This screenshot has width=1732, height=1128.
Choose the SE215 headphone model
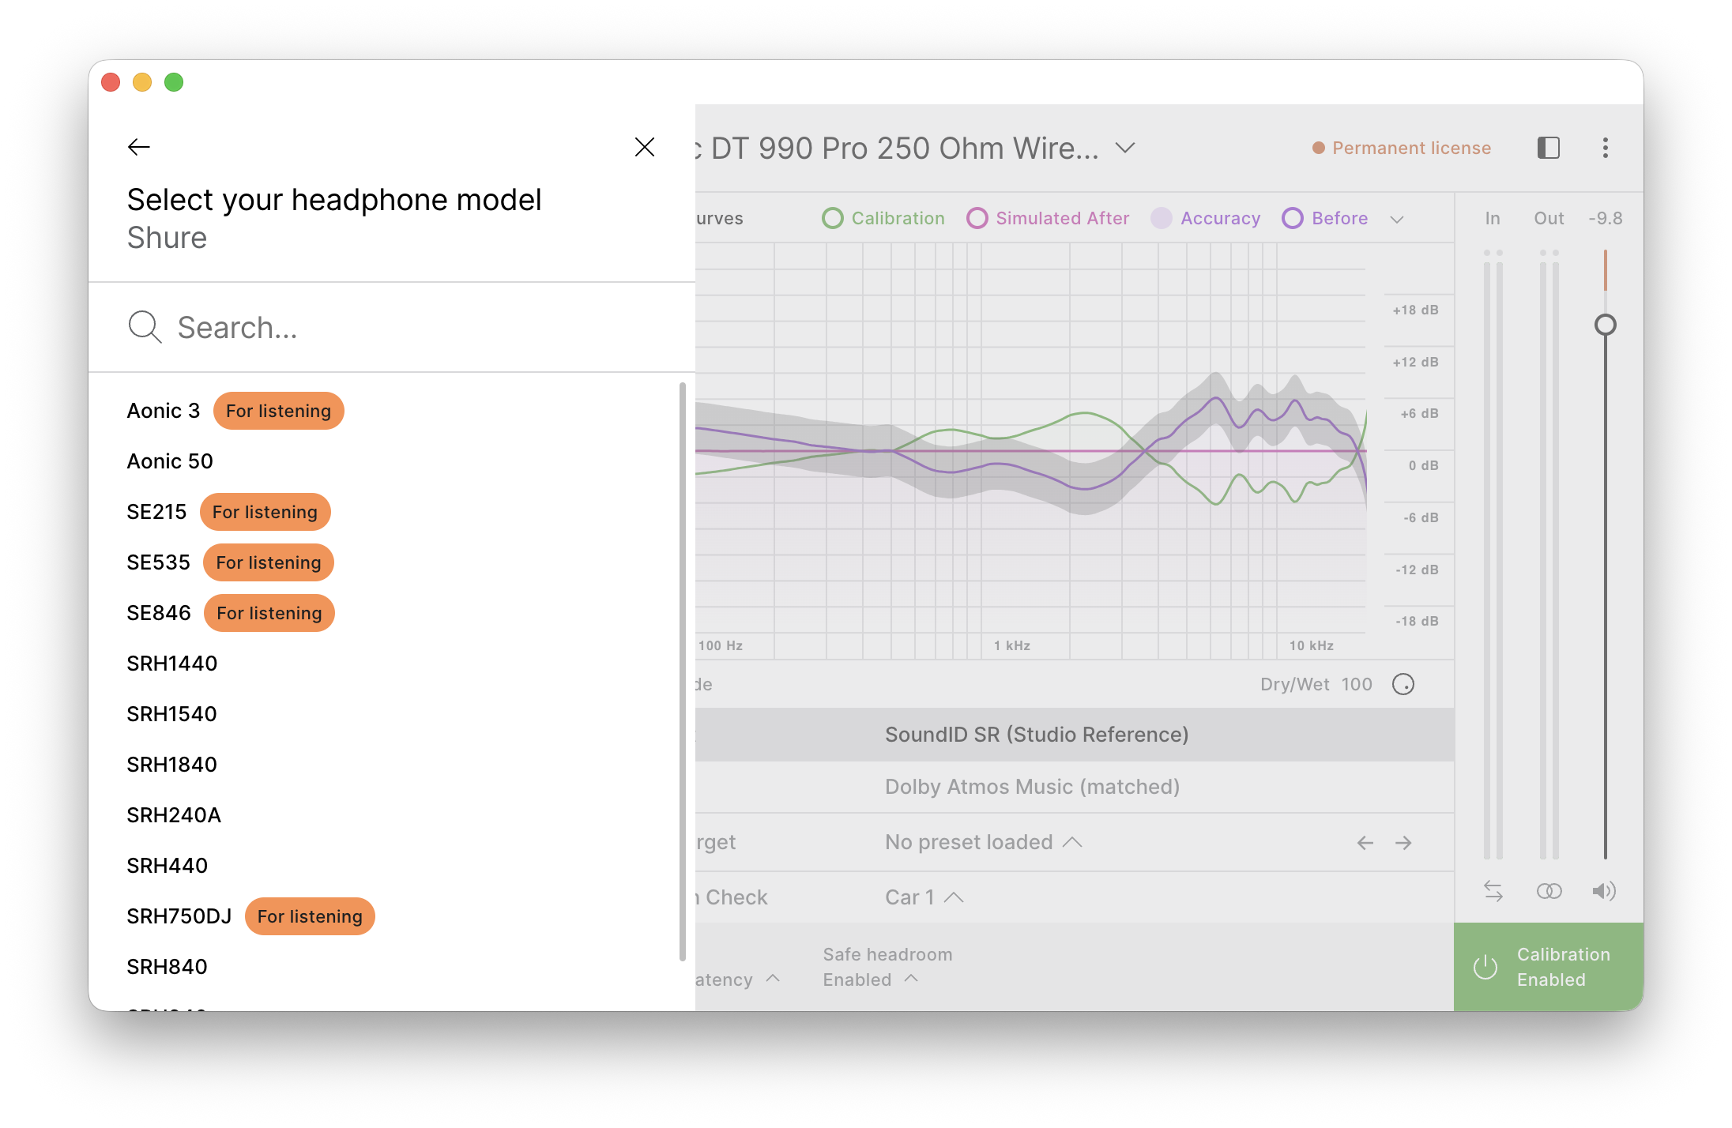pyautogui.click(x=156, y=512)
